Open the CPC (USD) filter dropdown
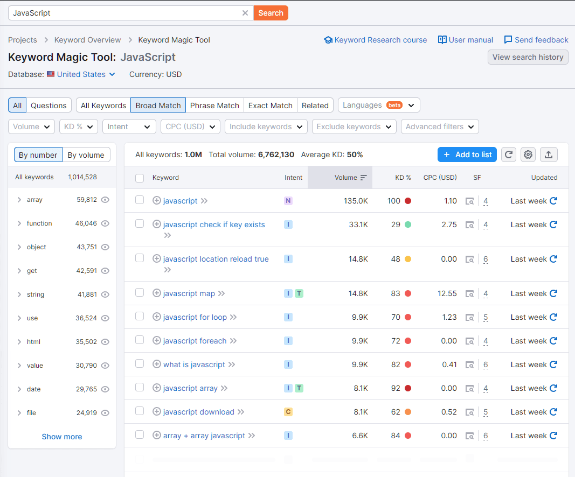Viewport: 575px width, 477px height. 190,127
